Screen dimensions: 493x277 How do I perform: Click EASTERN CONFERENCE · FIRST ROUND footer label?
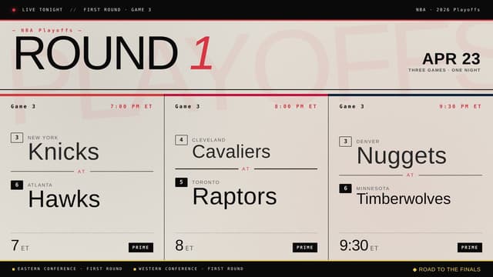(x=70, y=269)
